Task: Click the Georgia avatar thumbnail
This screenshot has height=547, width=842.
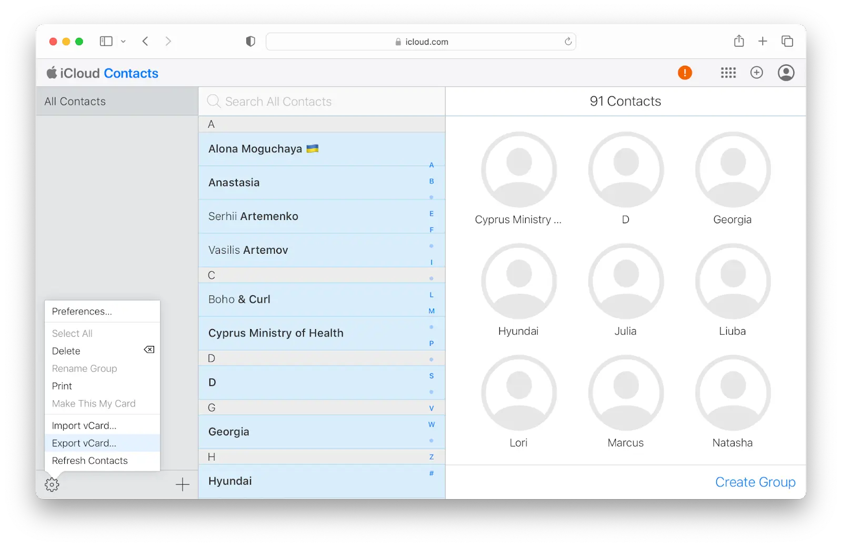Action: pos(733,170)
